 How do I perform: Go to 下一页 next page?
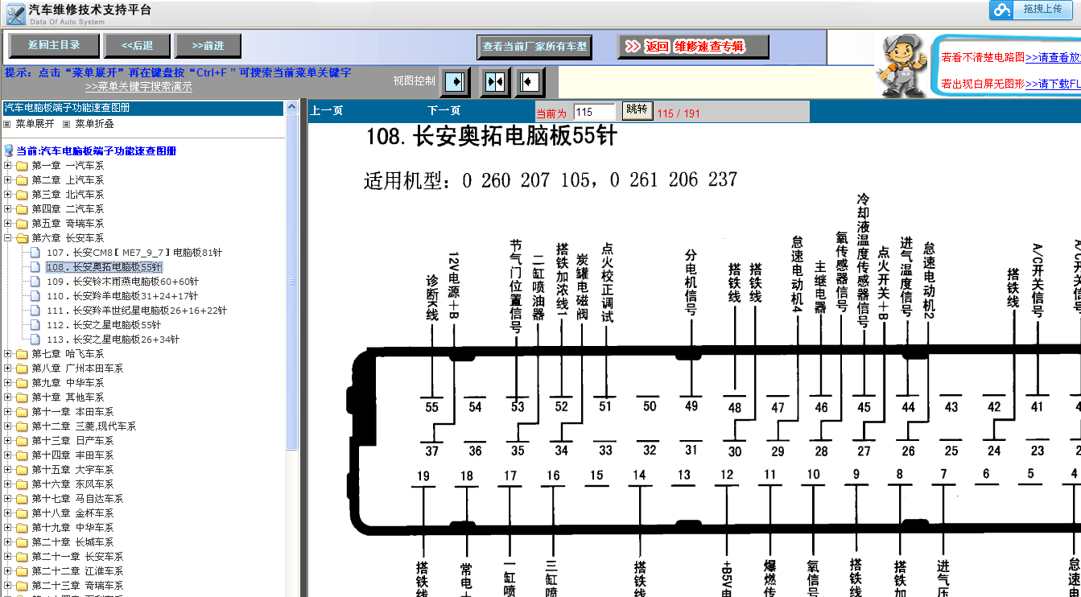(x=444, y=111)
